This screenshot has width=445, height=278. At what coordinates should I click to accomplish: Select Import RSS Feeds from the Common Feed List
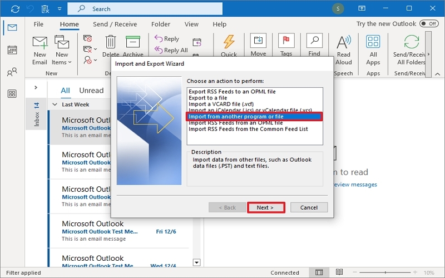248,129
